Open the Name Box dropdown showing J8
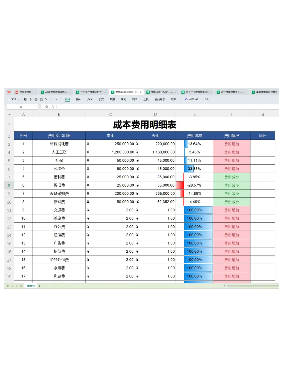Screen dimensions: 283x377 36,107
